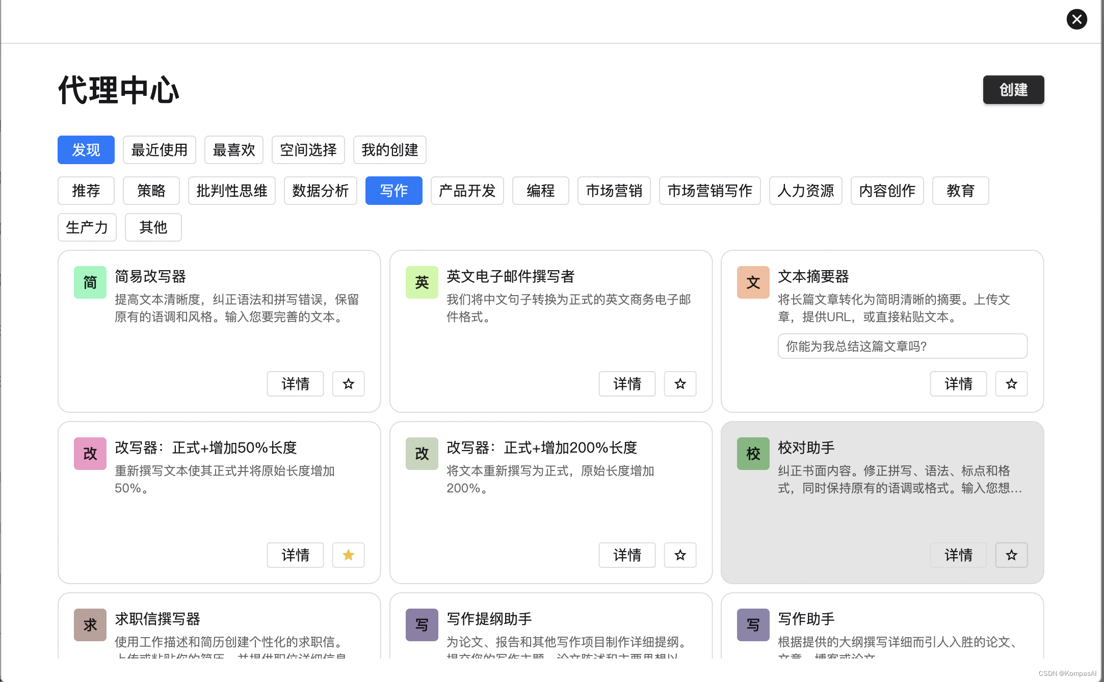This screenshot has width=1104, height=682.
Task: Click the orange 文 文本摘要器 icon
Action: tap(753, 282)
